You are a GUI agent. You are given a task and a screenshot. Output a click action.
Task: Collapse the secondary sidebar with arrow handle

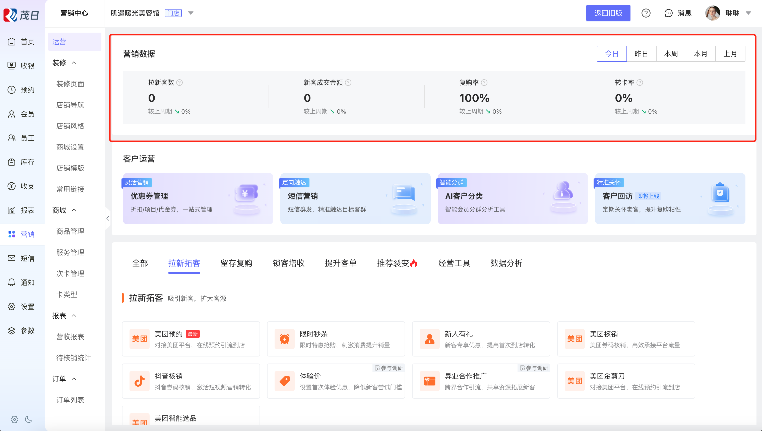108,219
